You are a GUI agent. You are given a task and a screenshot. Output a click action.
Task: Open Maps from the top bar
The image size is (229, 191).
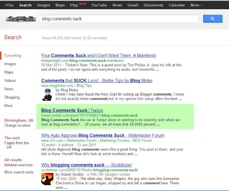[60, 5]
